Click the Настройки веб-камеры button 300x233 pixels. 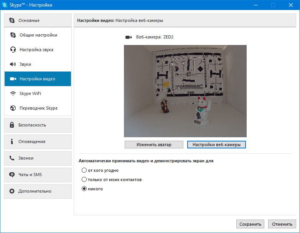[x=216, y=145]
